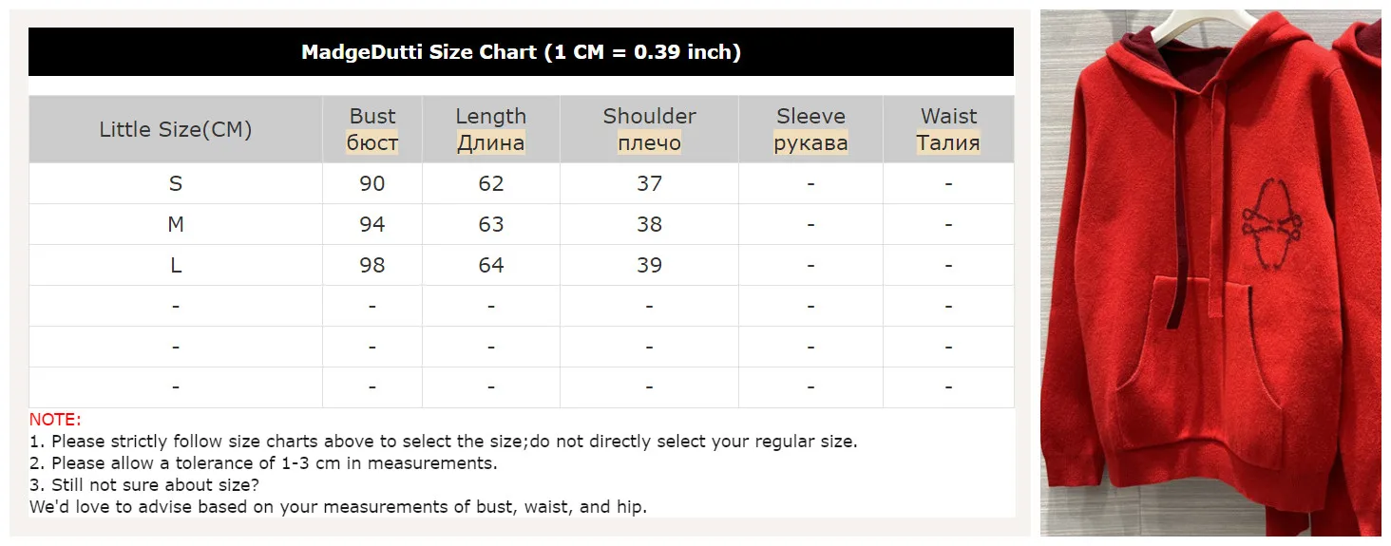Click the Waist column header
Viewport: 1391px width, 546px height.
tap(948, 129)
